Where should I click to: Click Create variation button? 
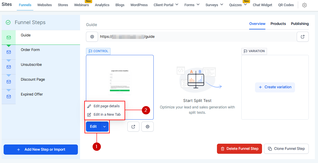tap(275, 87)
